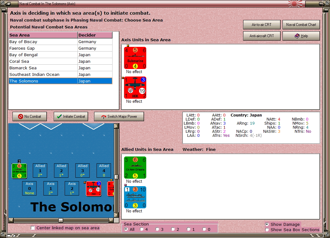This screenshot has width=330, height=238.
Task: Click partially visible submarine counter on map
Action: point(111,189)
